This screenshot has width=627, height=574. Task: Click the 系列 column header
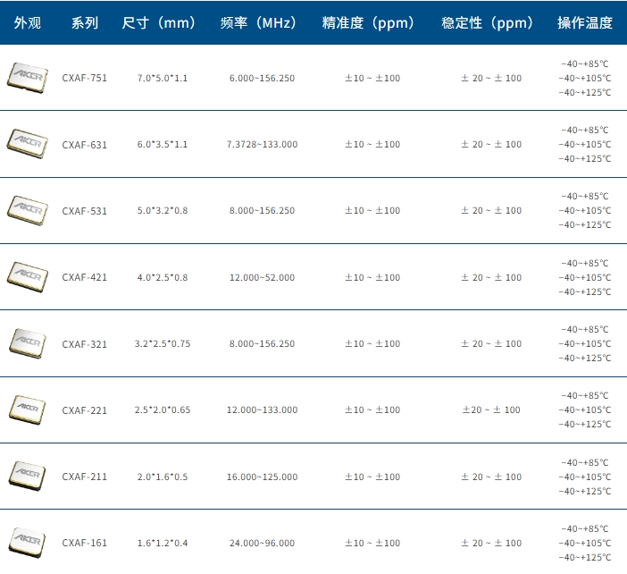tap(85, 23)
